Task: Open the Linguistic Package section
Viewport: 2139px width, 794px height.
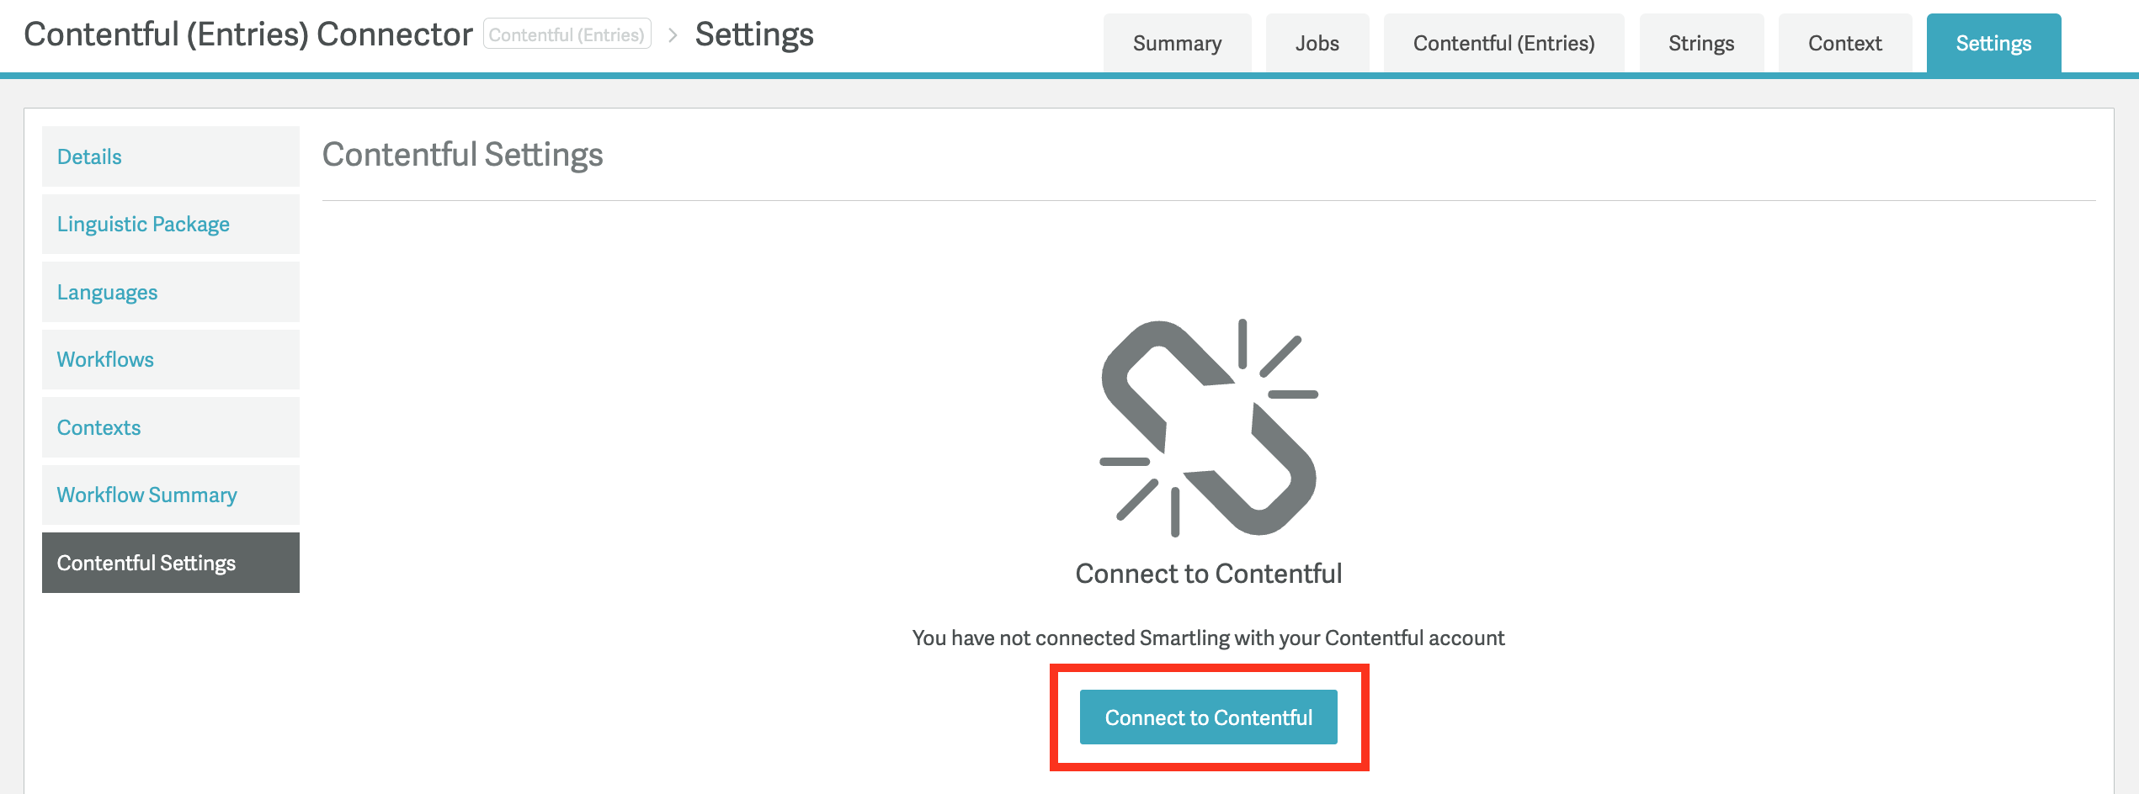Action: tap(143, 224)
